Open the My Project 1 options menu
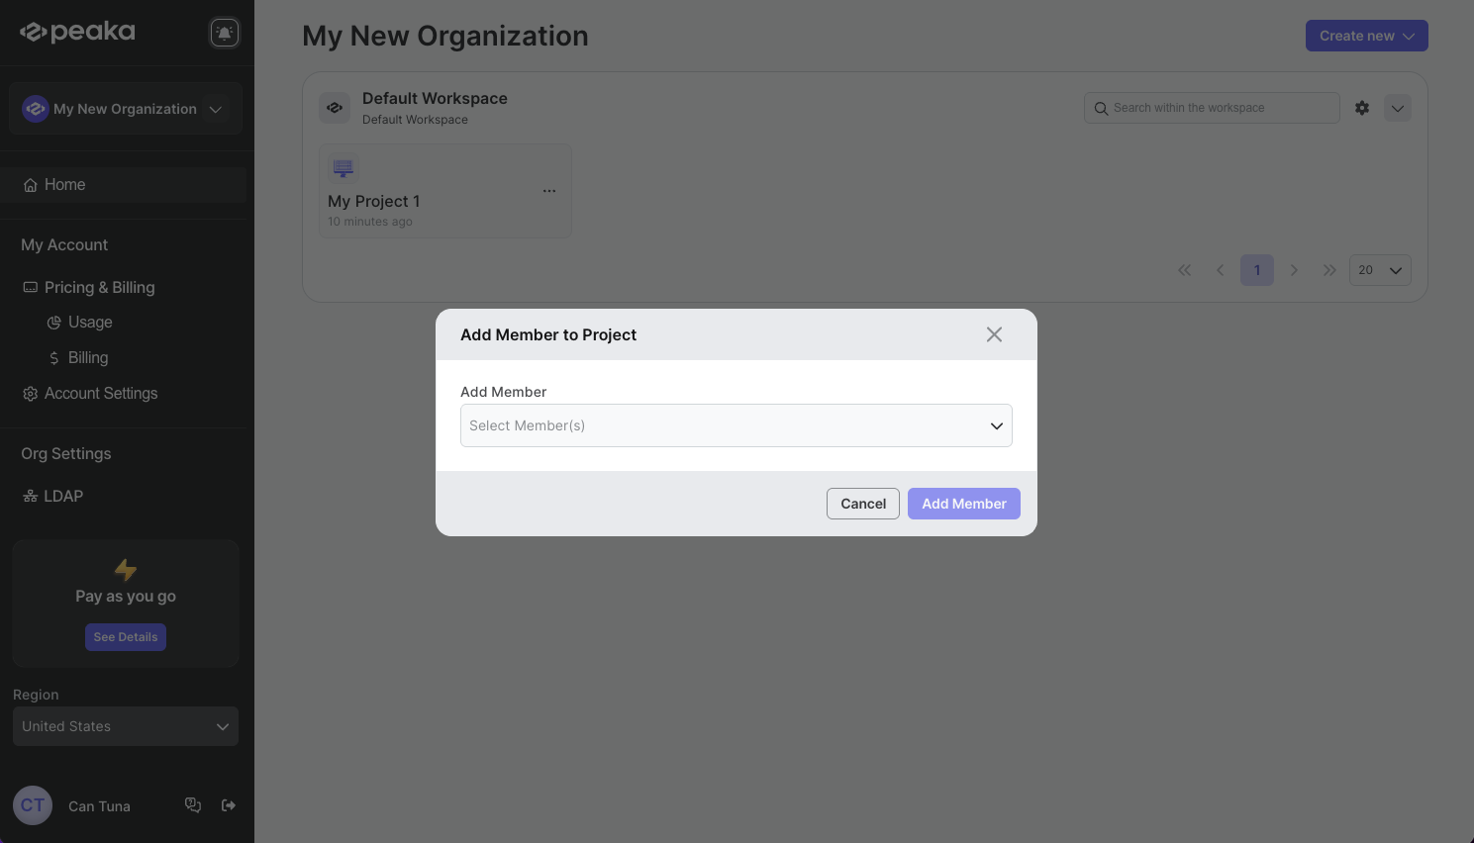Viewport: 1474px width, 843px height. click(x=549, y=191)
